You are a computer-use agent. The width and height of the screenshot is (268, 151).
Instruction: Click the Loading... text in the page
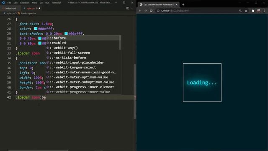202,83
